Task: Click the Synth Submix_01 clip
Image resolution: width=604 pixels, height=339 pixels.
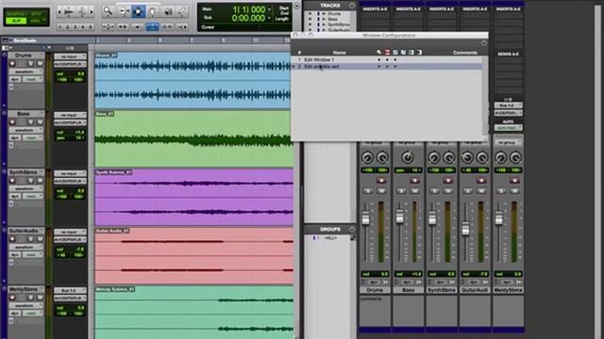Action: pos(193,197)
